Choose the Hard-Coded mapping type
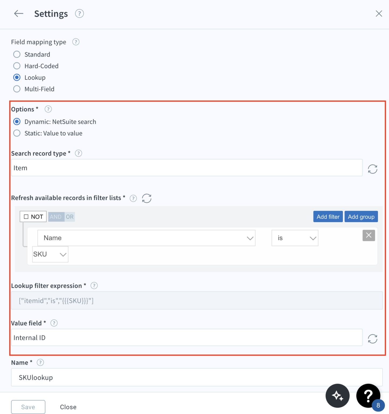The width and height of the screenshot is (389, 414). (17, 66)
